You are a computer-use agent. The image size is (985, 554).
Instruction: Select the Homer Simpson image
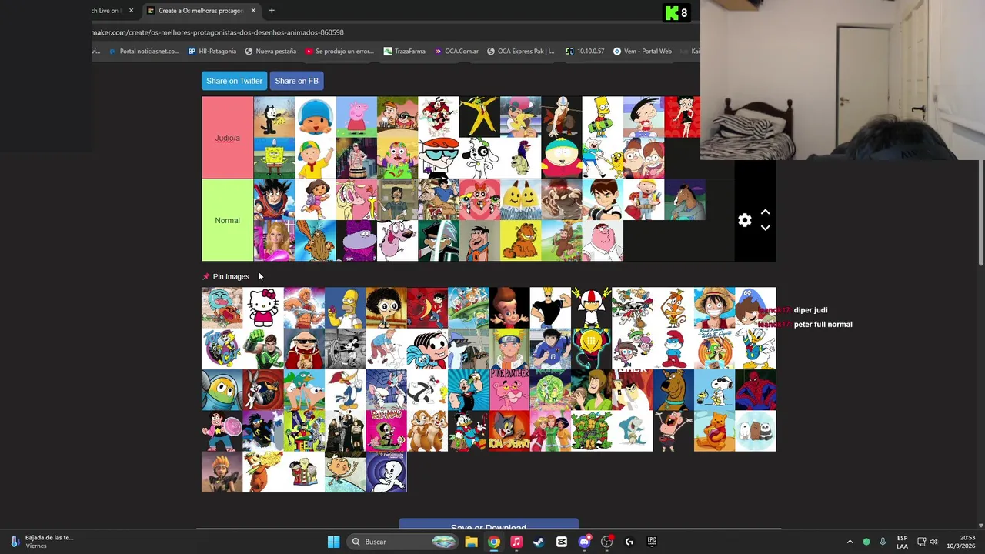click(345, 308)
